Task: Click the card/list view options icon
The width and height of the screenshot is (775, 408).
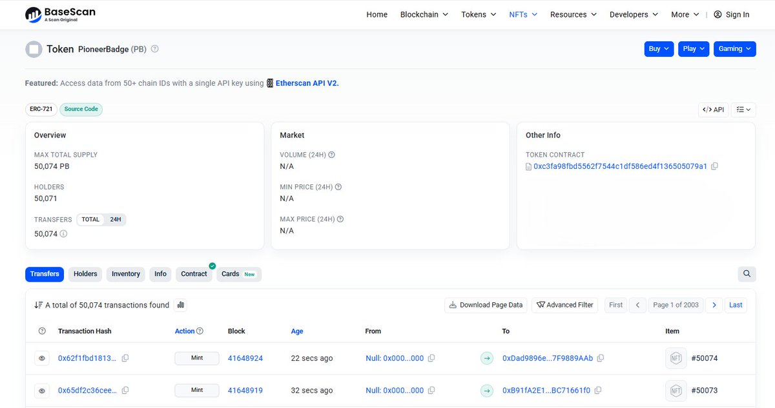Action: pyautogui.click(x=743, y=110)
